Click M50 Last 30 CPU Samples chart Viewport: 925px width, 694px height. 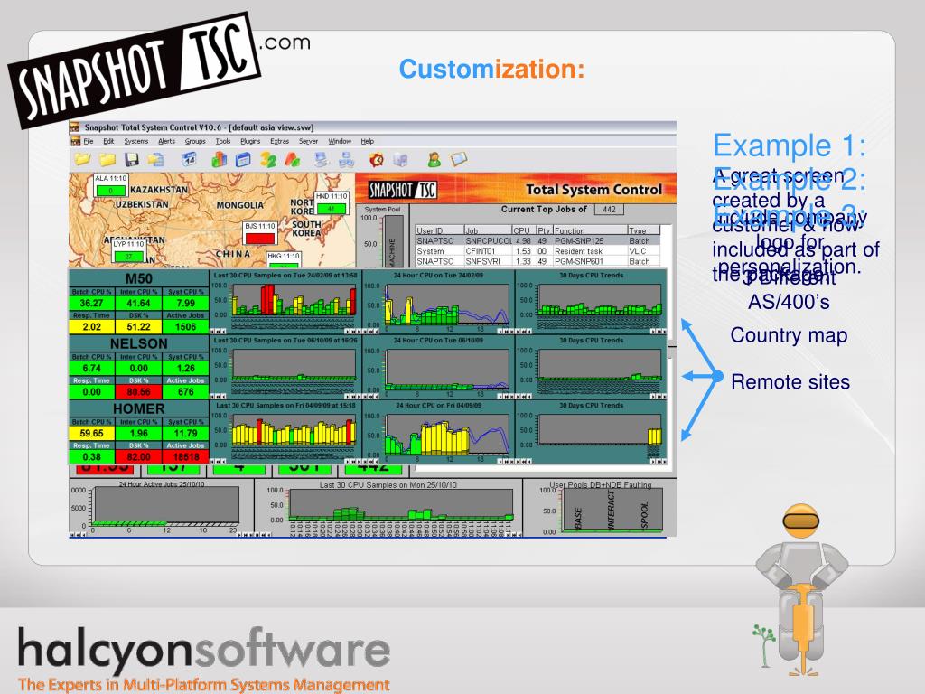pos(285,302)
